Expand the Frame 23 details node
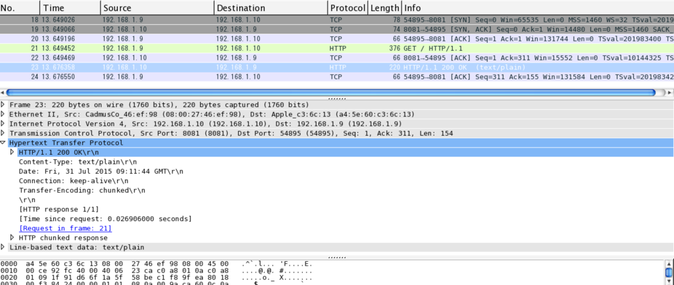 click(3, 105)
